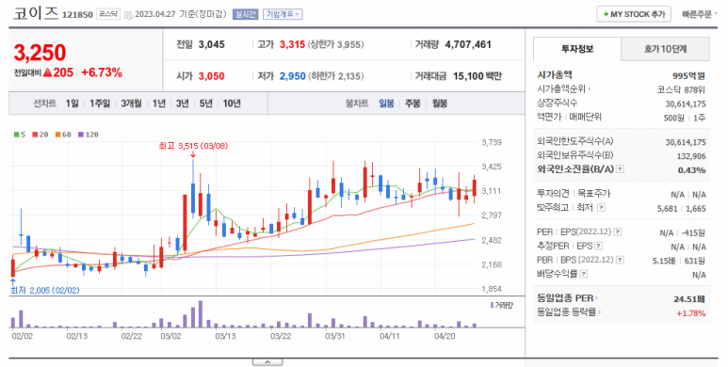Click the purple 120-day moving average legend
Screen dimensions: 728x367
pyautogui.click(x=88, y=135)
